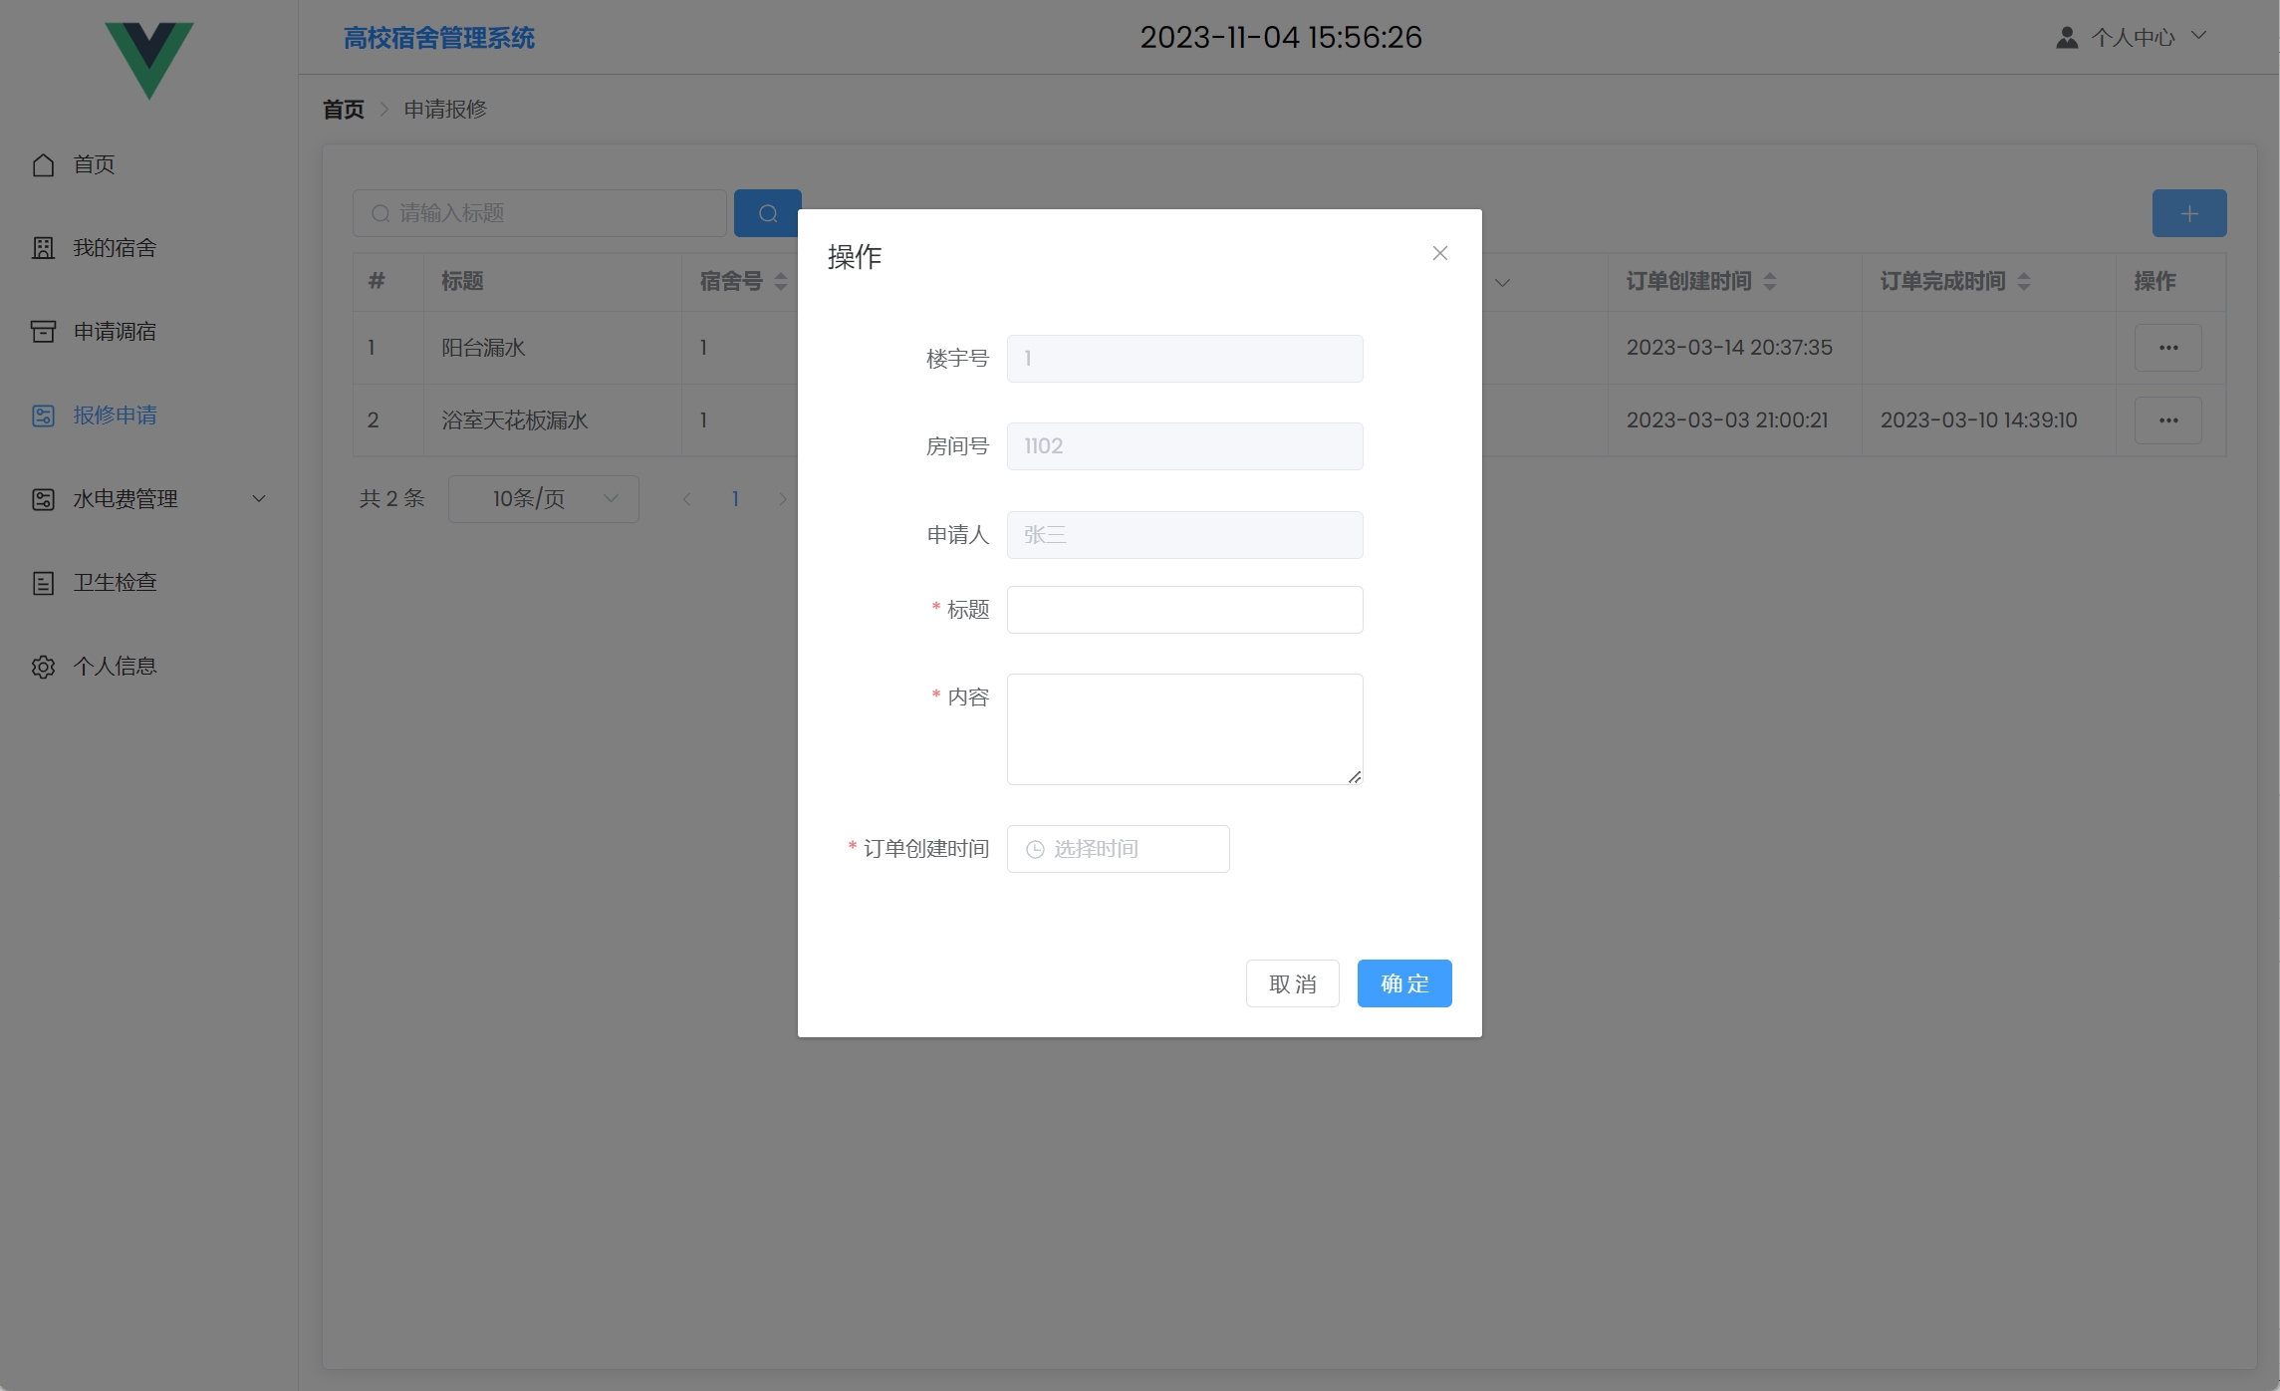Image resolution: width=2280 pixels, height=1391 pixels.
Task: Go to 首页 breadcrumb link
Action: [x=344, y=110]
